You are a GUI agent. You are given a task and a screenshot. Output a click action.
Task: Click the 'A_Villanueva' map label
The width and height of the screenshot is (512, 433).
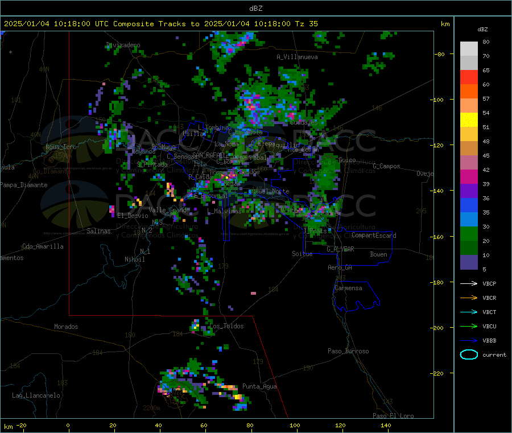pos(297,57)
